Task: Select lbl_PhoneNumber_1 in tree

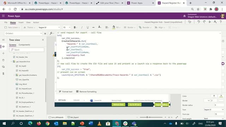Action: click(26, 93)
